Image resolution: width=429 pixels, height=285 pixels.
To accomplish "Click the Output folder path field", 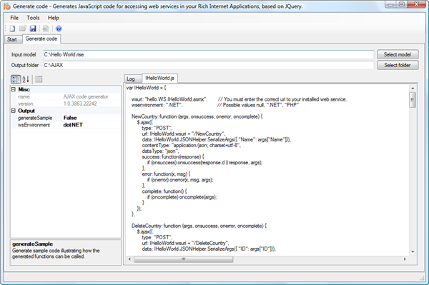I will pyautogui.click(x=208, y=65).
